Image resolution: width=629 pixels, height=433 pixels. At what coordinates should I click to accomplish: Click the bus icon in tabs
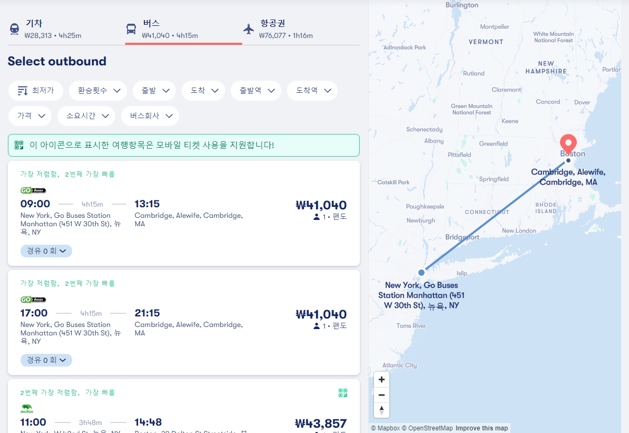pyautogui.click(x=131, y=29)
